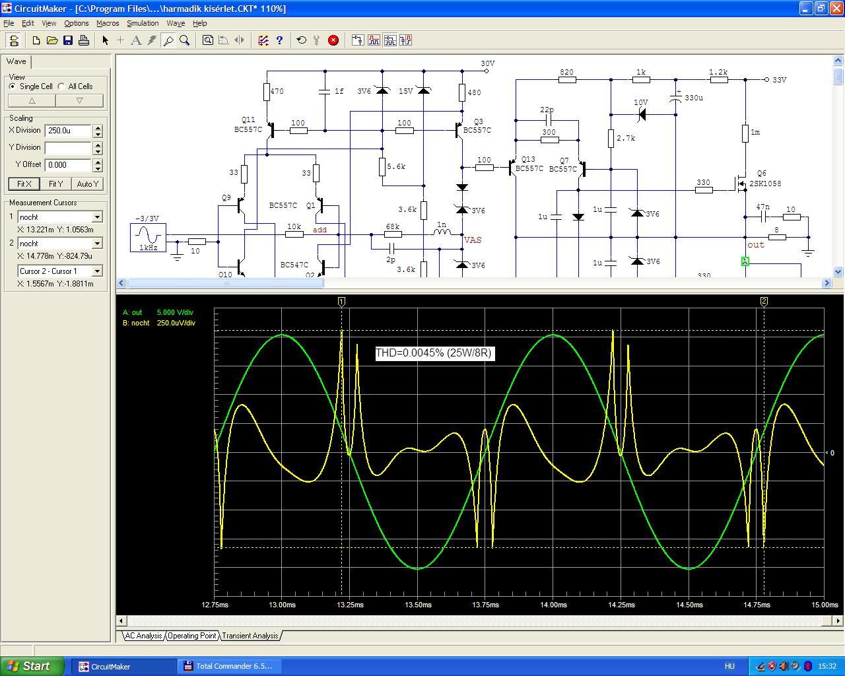Select the Arrow selection tool
Image resolution: width=845 pixels, height=676 pixels.
click(105, 40)
